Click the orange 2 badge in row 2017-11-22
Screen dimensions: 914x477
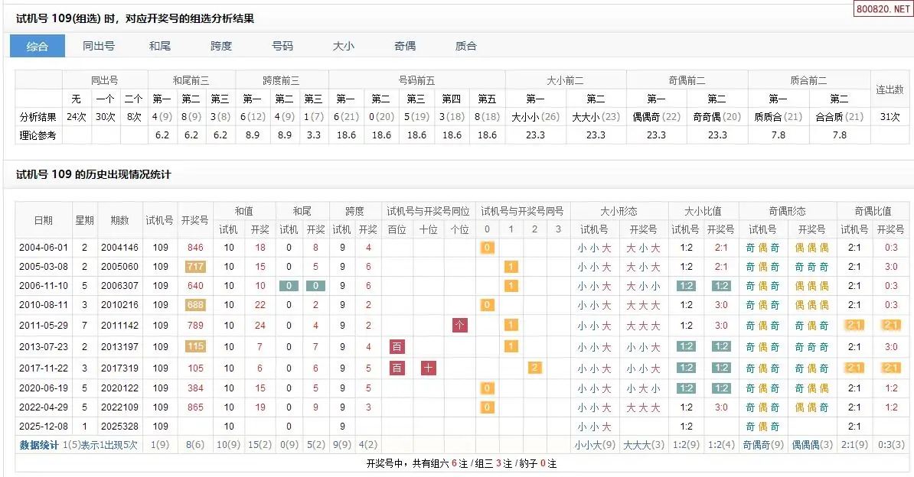tap(534, 368)
